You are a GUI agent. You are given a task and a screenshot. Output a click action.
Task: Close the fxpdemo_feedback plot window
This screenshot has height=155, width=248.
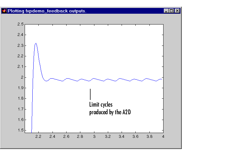[177, 11]
